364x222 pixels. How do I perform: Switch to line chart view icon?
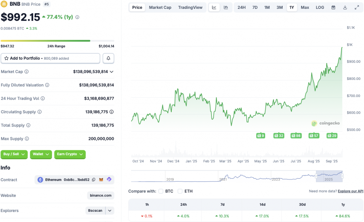pos(214,7)
